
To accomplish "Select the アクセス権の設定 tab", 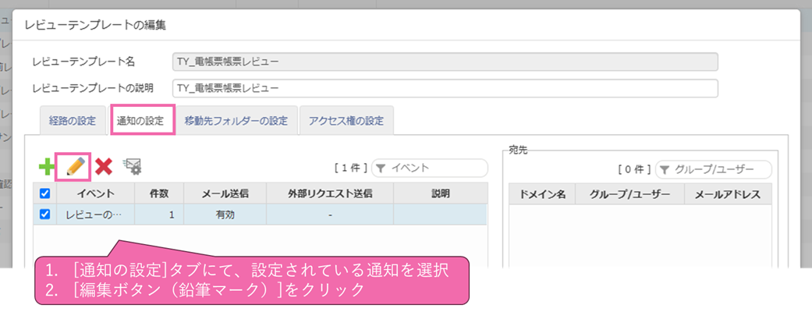I will [x=346, y=121].
